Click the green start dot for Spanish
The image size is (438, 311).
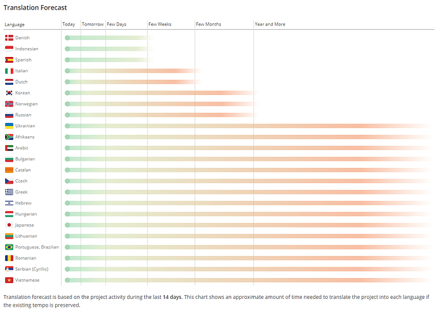coord(67,60)
